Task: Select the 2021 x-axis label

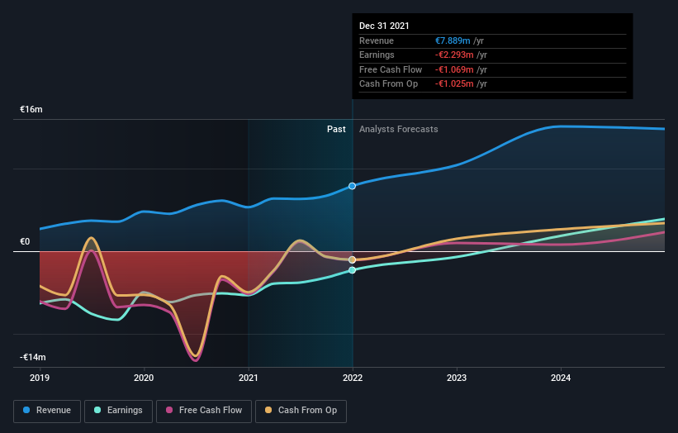Action: tap(249, 378)
